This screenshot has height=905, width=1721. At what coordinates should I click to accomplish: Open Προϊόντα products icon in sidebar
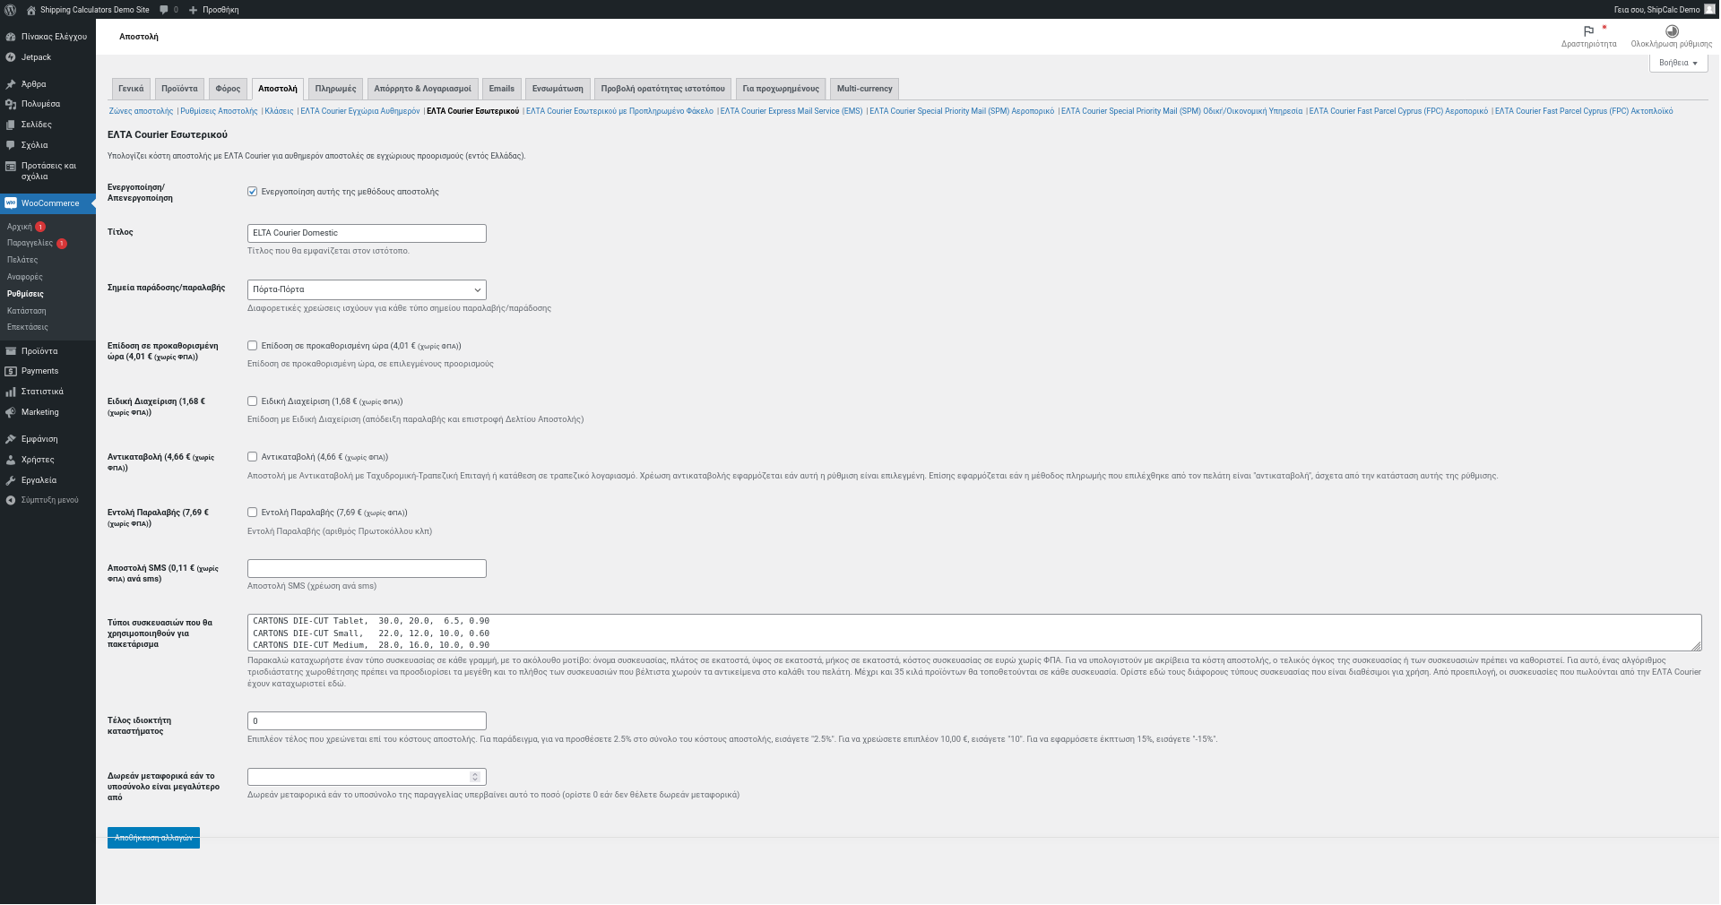11,351
